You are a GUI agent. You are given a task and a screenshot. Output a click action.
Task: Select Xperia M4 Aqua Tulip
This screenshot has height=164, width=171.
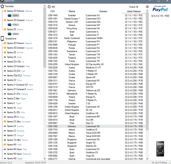17,149
